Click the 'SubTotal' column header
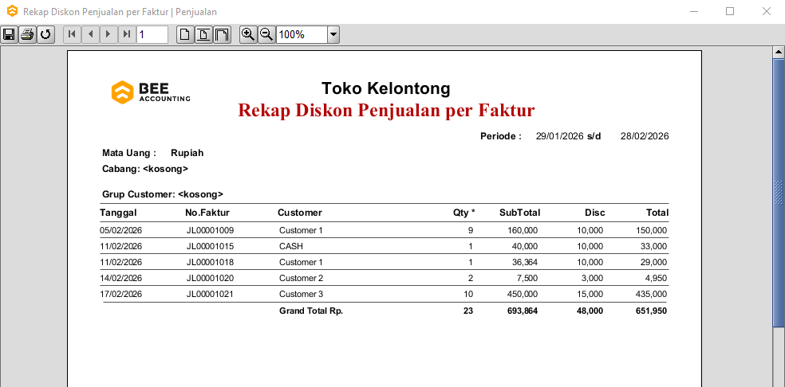785x387 pixels. point(519,213)
